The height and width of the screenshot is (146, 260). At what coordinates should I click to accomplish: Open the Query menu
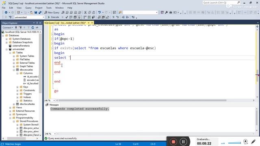[x=28, y=8]
